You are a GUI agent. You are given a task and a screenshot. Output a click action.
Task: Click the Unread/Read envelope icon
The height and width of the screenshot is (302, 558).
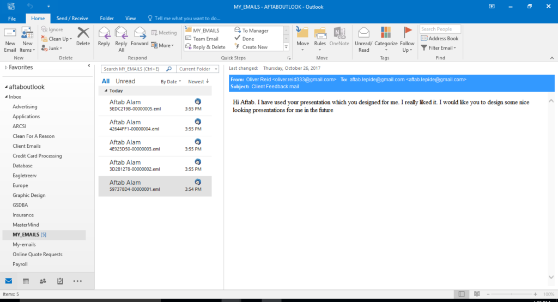point(363,34)
